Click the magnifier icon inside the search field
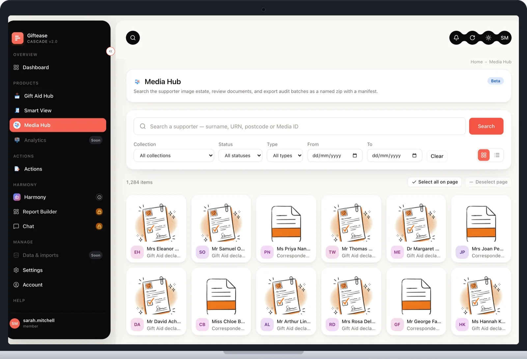527x359 pixels. coord(143,126)
